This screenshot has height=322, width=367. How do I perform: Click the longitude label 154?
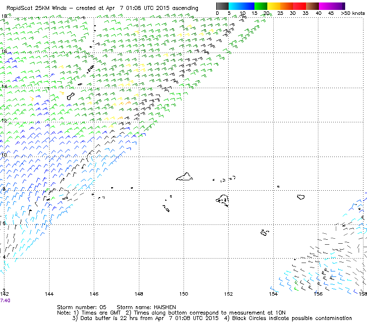pos(273,294)
